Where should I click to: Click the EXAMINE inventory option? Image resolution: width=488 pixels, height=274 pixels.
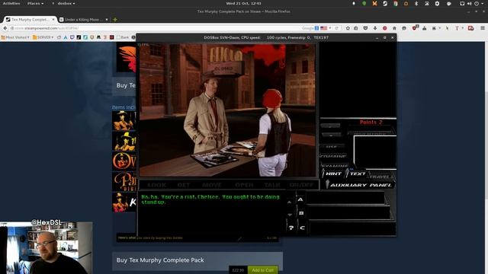pos(334,166)
